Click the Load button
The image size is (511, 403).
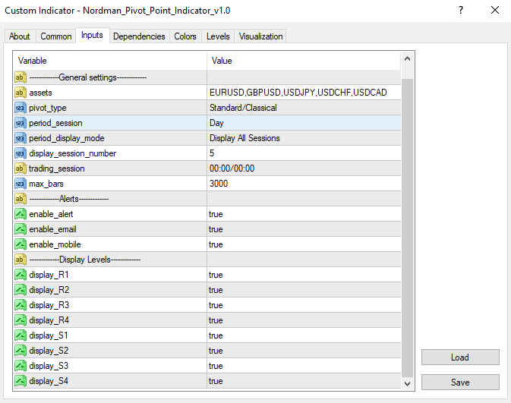[x=460, y=357]
